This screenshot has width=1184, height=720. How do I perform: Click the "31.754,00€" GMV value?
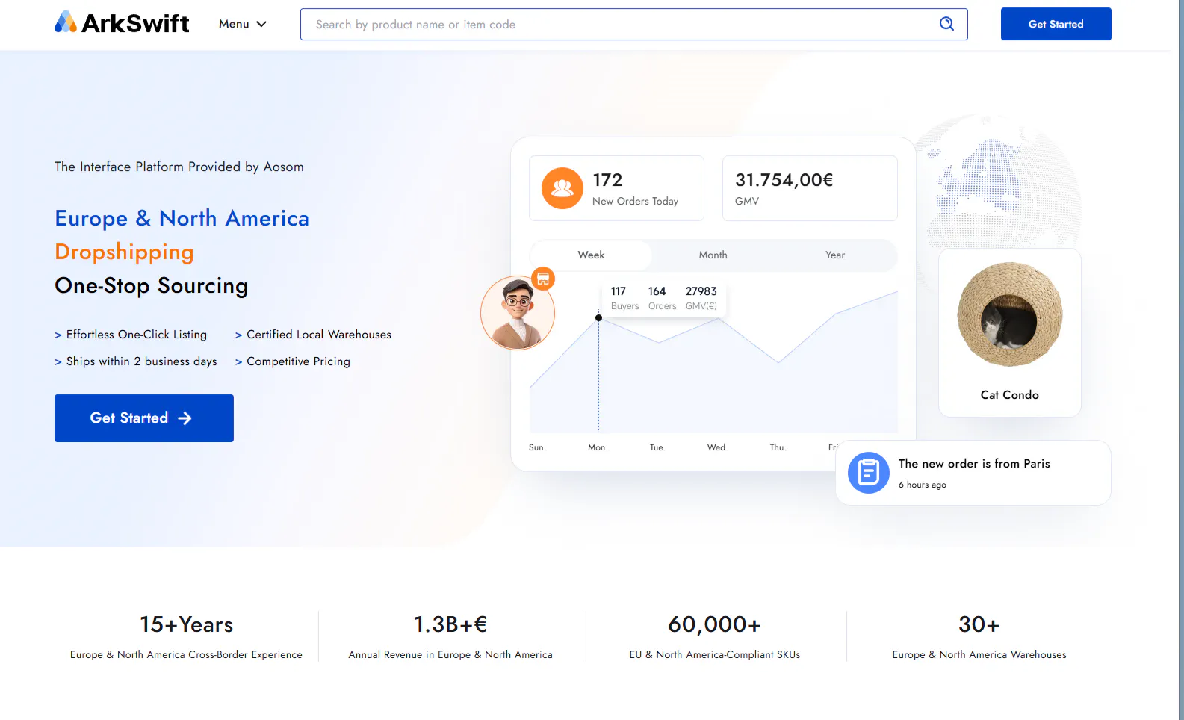pos(784,180)
